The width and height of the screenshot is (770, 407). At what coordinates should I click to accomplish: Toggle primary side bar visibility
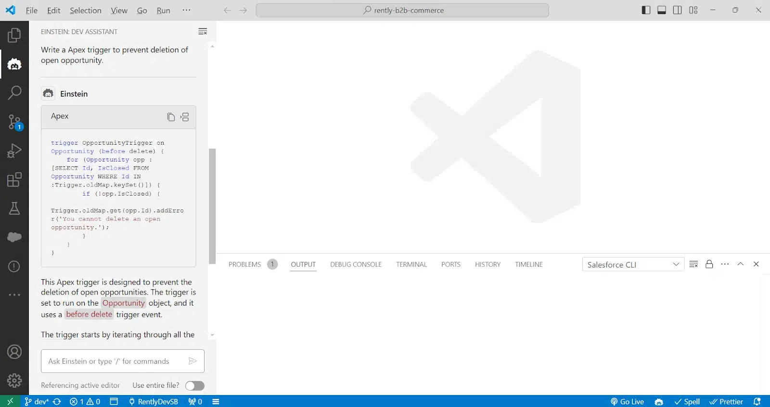point(646,10)
